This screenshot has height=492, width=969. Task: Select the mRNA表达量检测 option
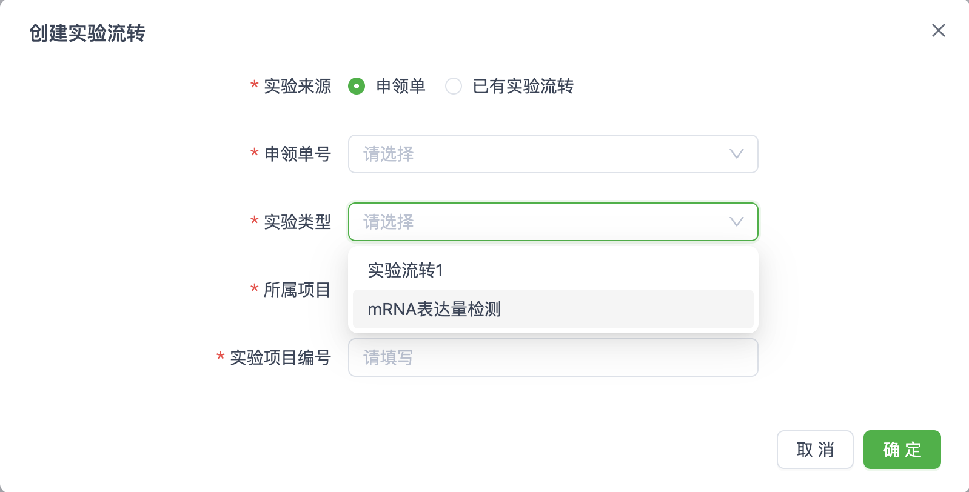coord(434,309)
